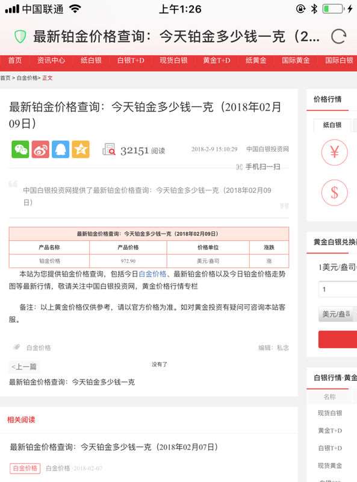Viewport: 357px width, 482px height.
Task: Share article via blue QQ icon
Action: pyautogui.click(x=61, y=149)
